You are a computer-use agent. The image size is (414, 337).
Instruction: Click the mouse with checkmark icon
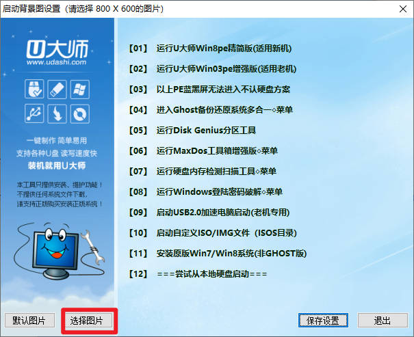point(34,89)
